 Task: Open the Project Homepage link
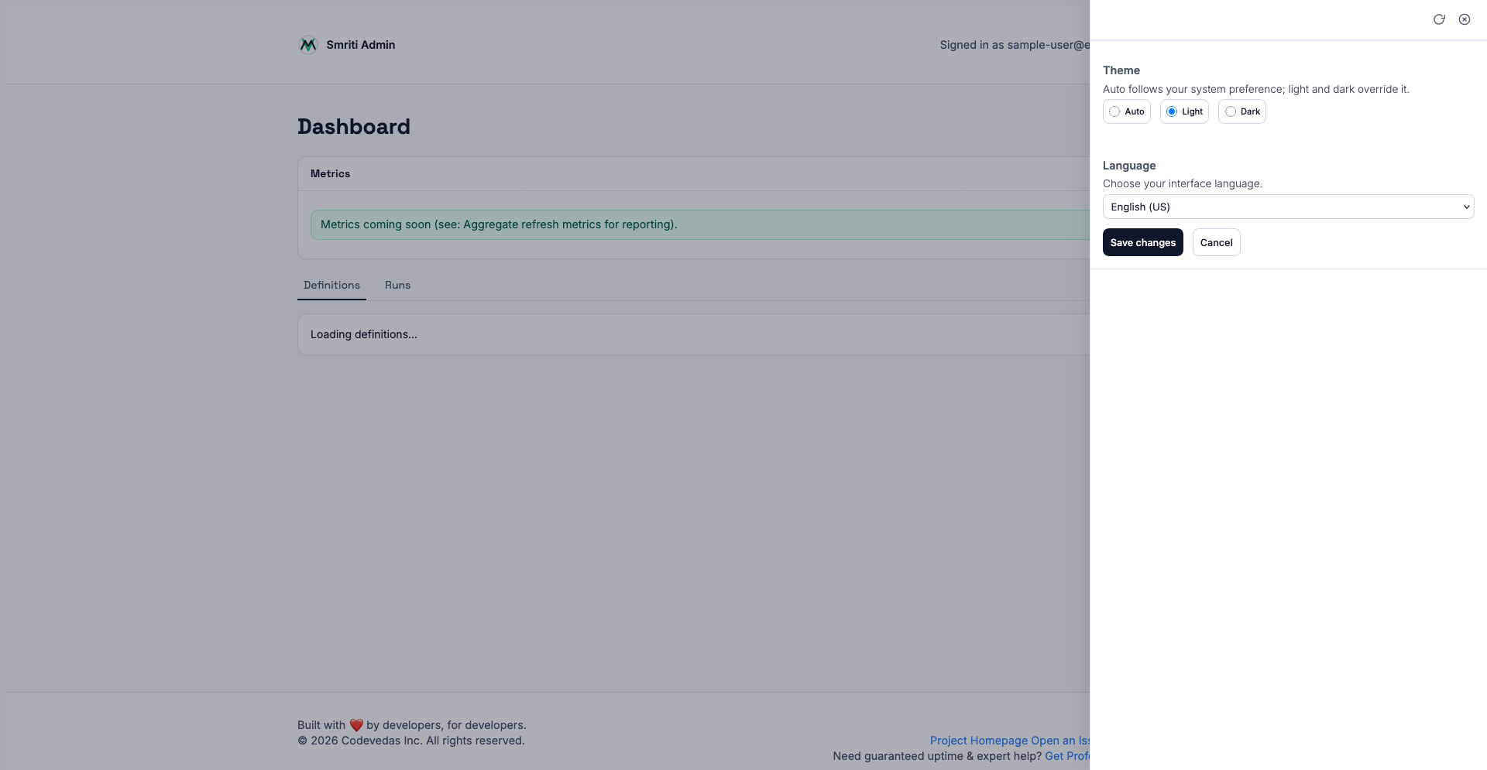click(x=979, y=741)
